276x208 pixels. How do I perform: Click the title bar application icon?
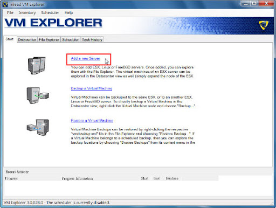pos(5,4)
